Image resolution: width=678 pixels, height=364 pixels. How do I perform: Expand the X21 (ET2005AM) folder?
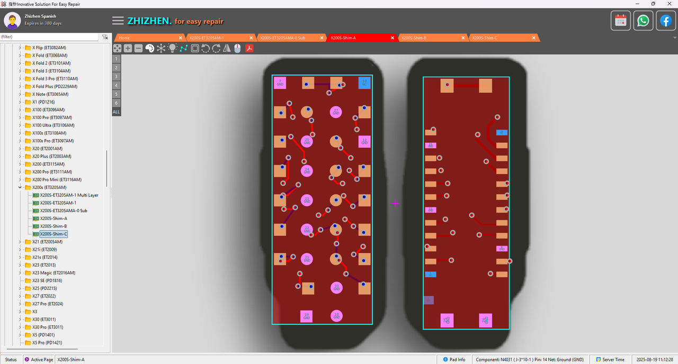[20, 242]
